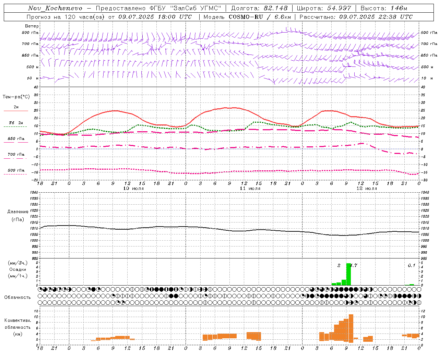Select the Долгота: 82.148 value
Viewport: 439px width, 351px height.
pos(259,8)
